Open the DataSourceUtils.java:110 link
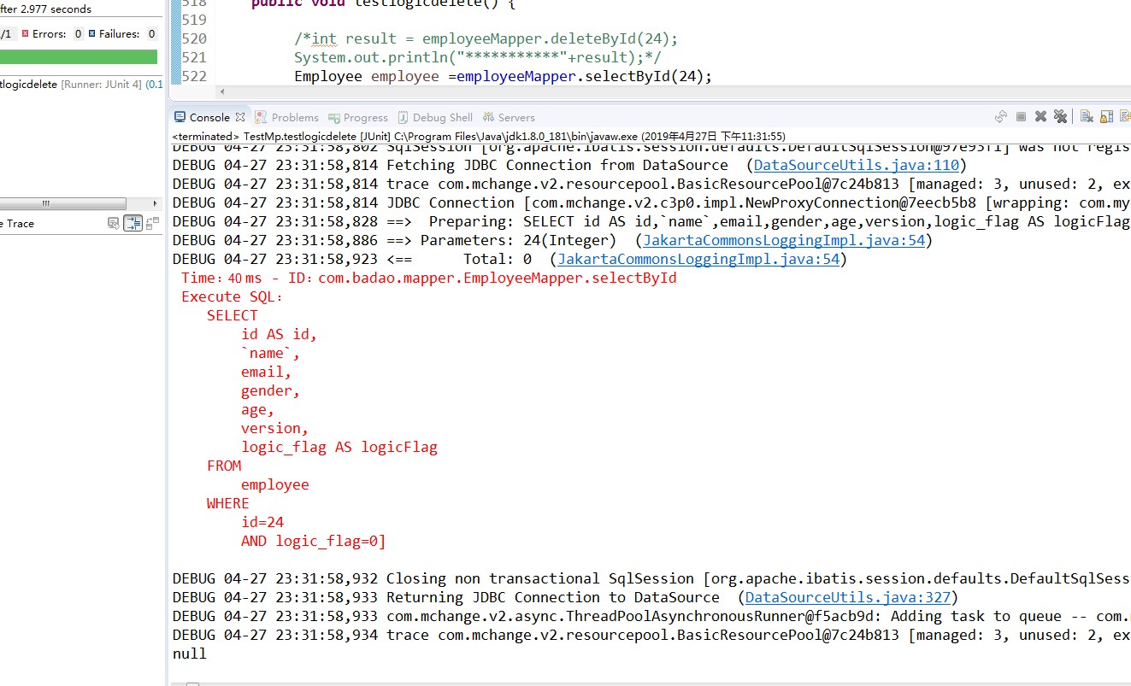The height and width of the screenshot is (686, 1131). (x=856, y=165)
